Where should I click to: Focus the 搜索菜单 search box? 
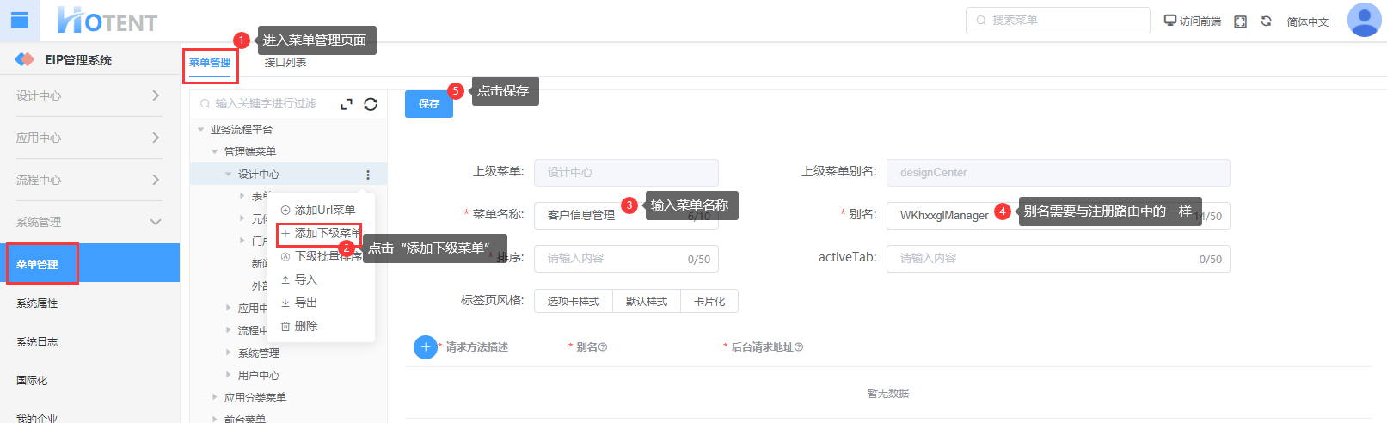1058,20
